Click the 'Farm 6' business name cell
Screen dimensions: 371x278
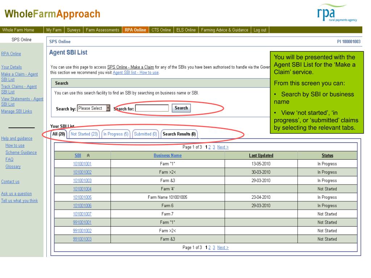click(167, 206)
